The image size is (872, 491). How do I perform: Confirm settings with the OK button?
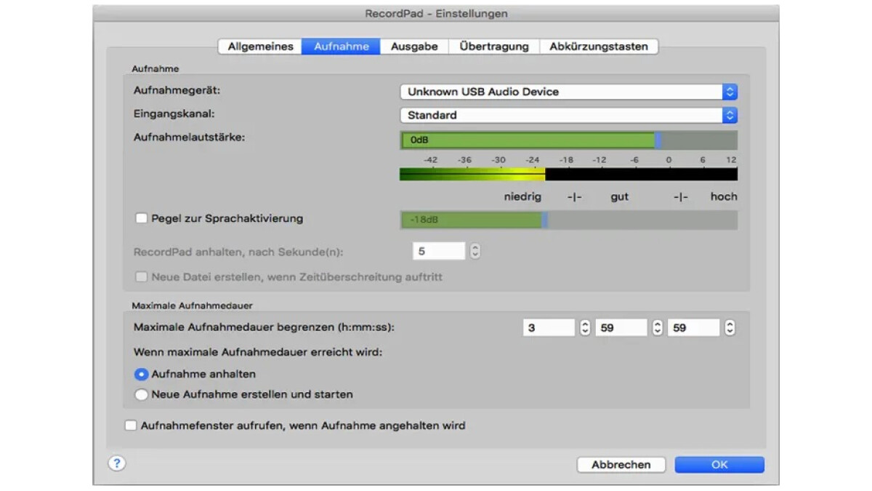tap(719, 465)
